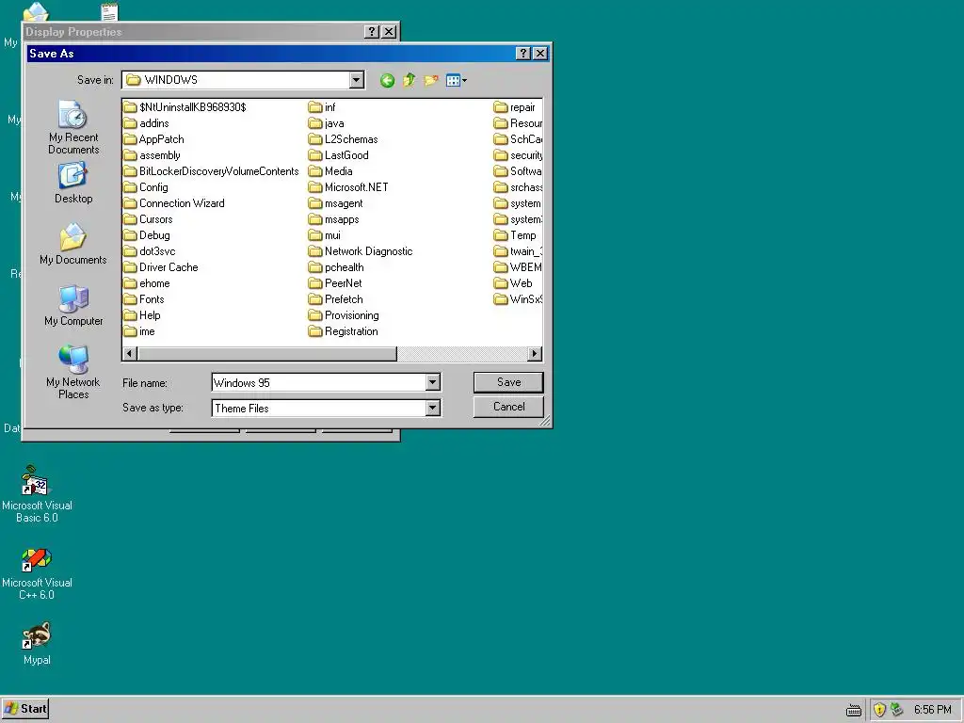
Task: Click the on-screen keyboard tray icon
Action: [x=853, y=710]
